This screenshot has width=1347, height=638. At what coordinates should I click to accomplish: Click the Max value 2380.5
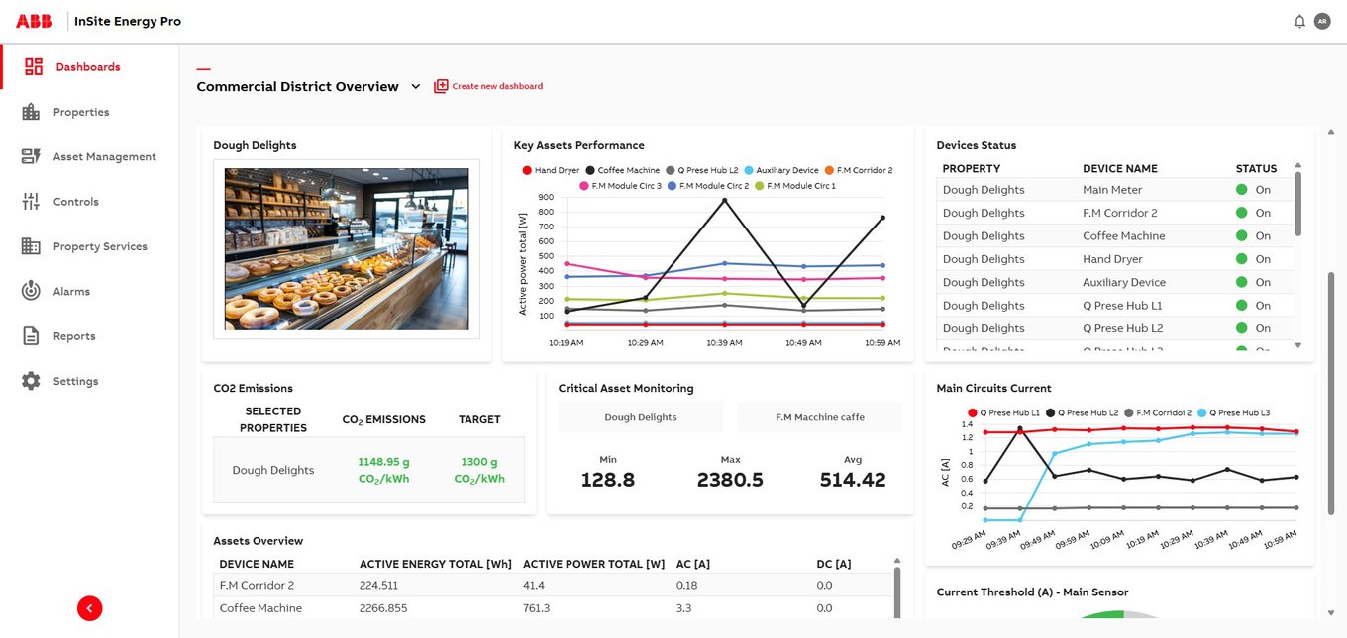click(730, 480)
